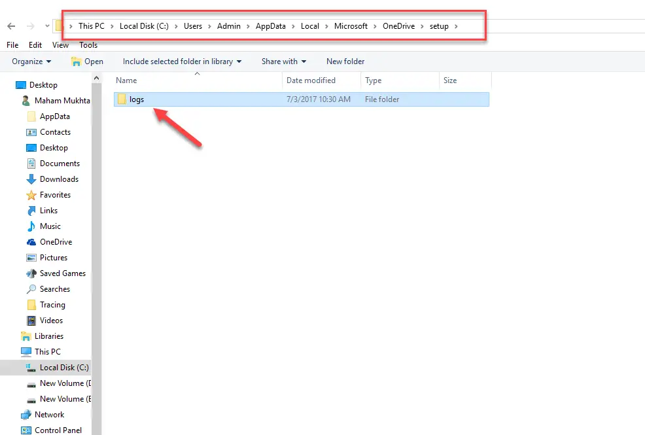Expand chevron after 'OneDrive' in breadcrumb
Screen dimensions: 645x435
click(x=422, y=26)
